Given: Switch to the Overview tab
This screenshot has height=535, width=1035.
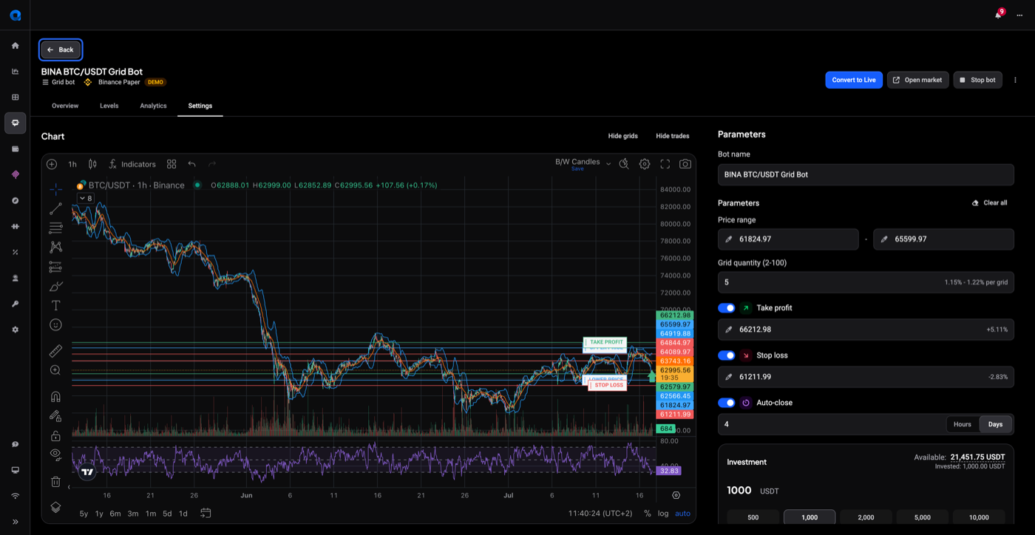Looking at the screenshot, I should click(65, 106).
